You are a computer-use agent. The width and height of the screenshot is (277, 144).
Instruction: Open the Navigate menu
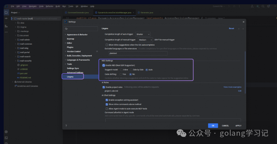click(33, 6)
